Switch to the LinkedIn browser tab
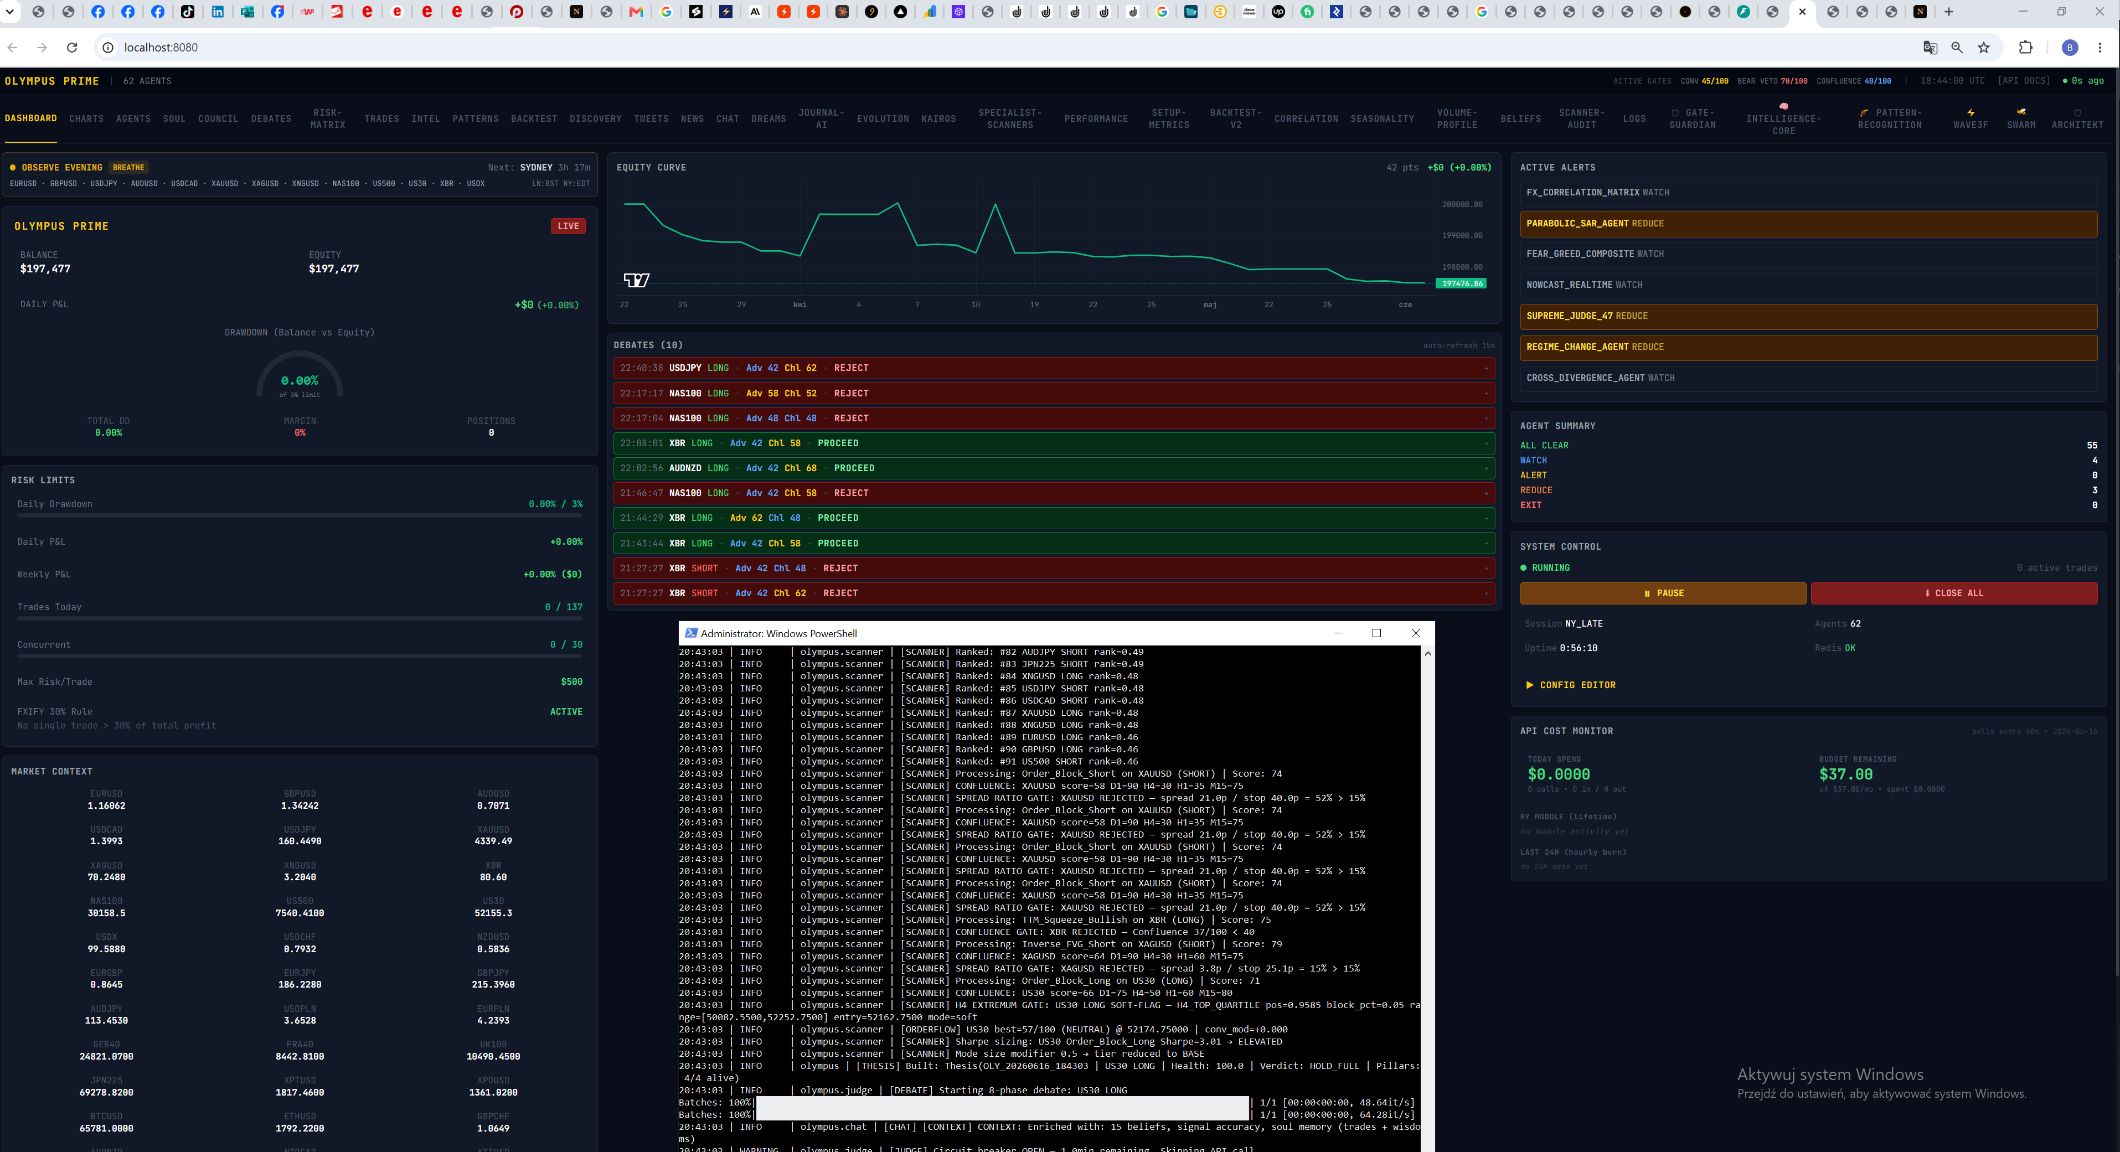Screen dimensions: 2120x1152 tap(217, 12)
